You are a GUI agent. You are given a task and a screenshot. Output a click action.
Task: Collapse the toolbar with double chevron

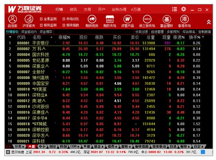pyautogui.click(x=209, y=22)
